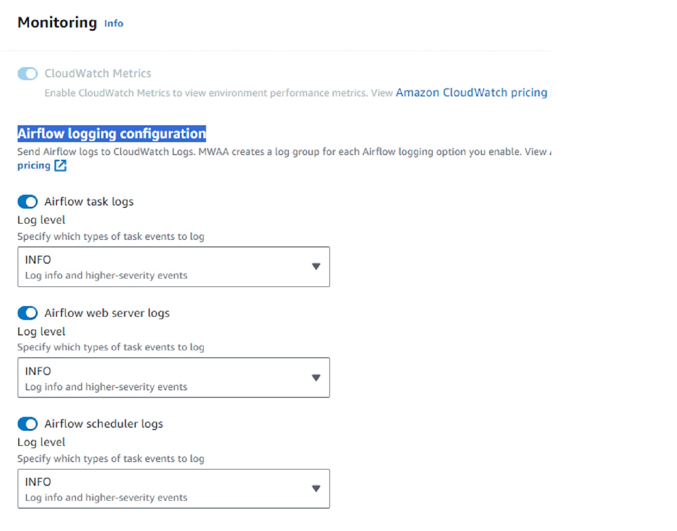677x531 pixels.
Task: Follow the pricing link under logging configuration
Action: click(34, 165)
